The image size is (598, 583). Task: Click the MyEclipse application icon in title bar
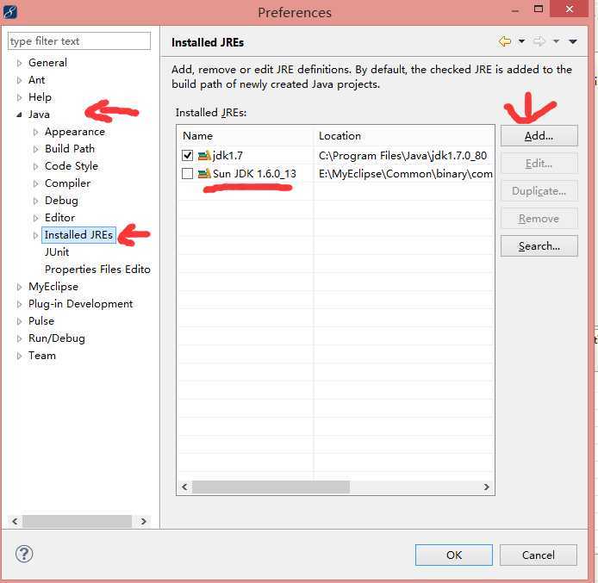[x=10, y=12]
